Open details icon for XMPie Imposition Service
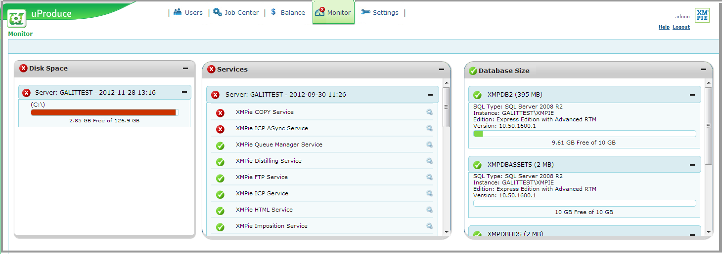Screen dimensions: 722x254 (430, 226)
